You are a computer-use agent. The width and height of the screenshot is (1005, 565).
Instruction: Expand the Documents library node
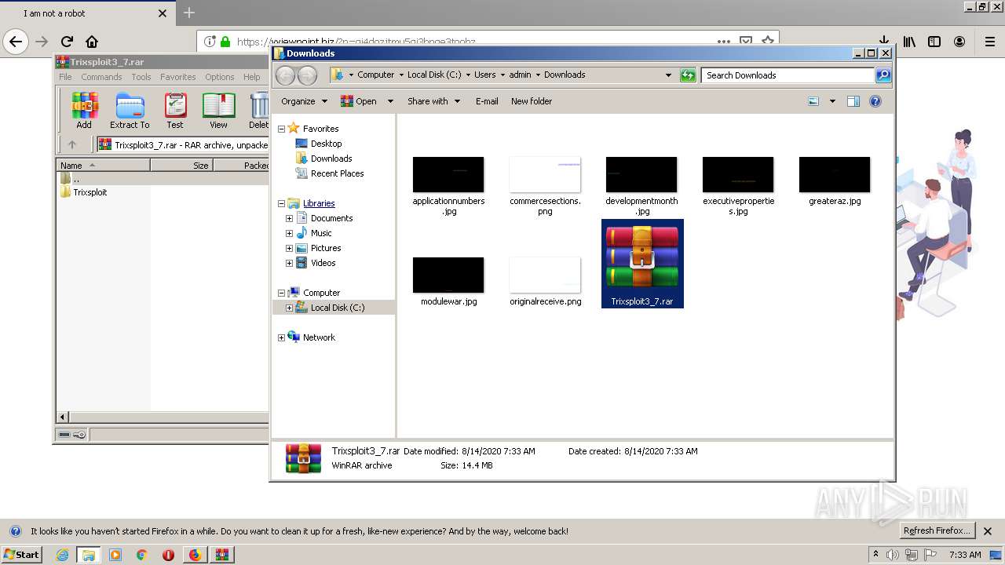[x=289, y=218]
